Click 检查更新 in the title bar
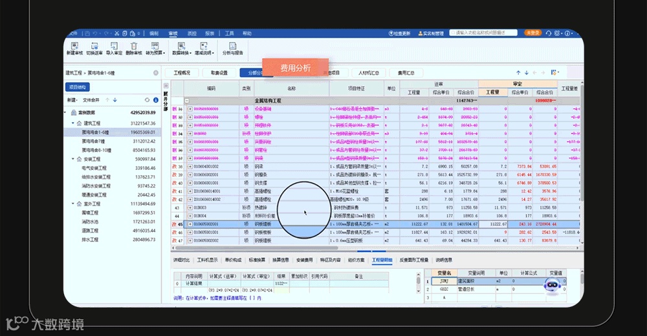Image resolution: width=647 pixels, height=336 pixels. pos(399,34)
